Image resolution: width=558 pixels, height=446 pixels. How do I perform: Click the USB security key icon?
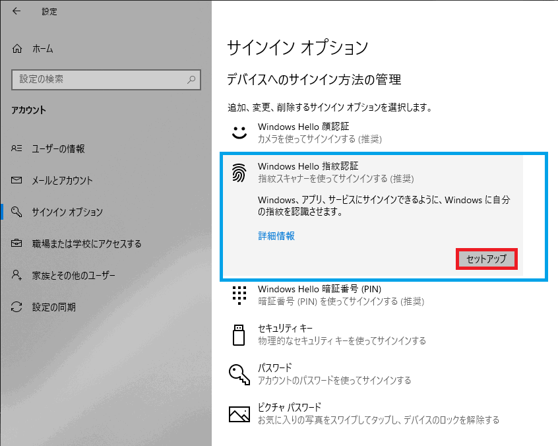[239, 335]
